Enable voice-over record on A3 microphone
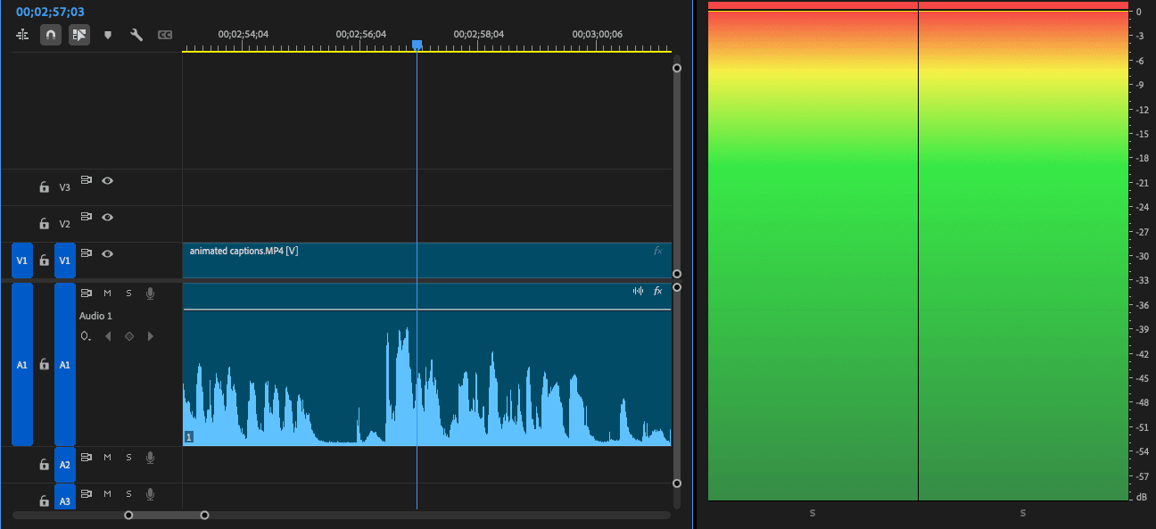This screenshot has width=1156, height=529. [150, 493]
